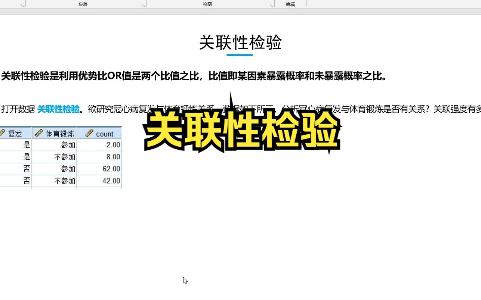The height and width of the screenshot is (300, 481).
Task: Click 不参加 in the row with 42.00
Action: tap(65, 181)
